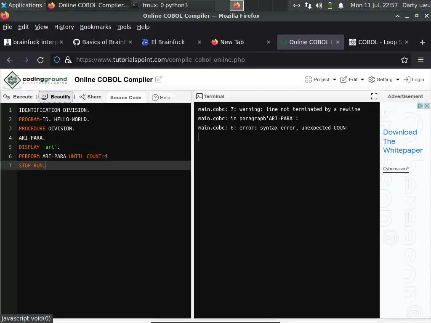Click the notification bell icon
This screenshot has width=431, height=323.
tap(341, 5)
